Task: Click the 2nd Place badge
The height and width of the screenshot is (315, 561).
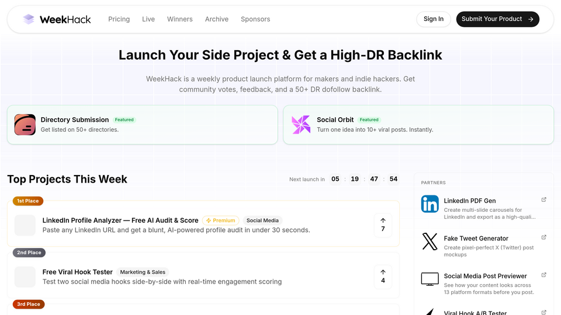Action: click(x=29, y=253)
